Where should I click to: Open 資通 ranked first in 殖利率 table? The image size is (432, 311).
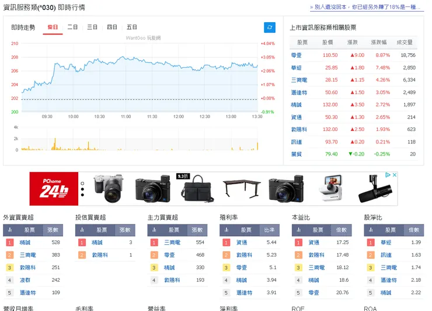coord(242,242)
